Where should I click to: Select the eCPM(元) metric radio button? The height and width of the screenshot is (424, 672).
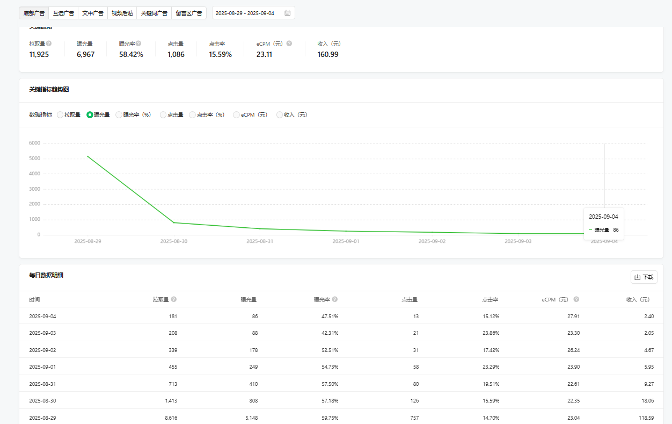coord(236,114)
